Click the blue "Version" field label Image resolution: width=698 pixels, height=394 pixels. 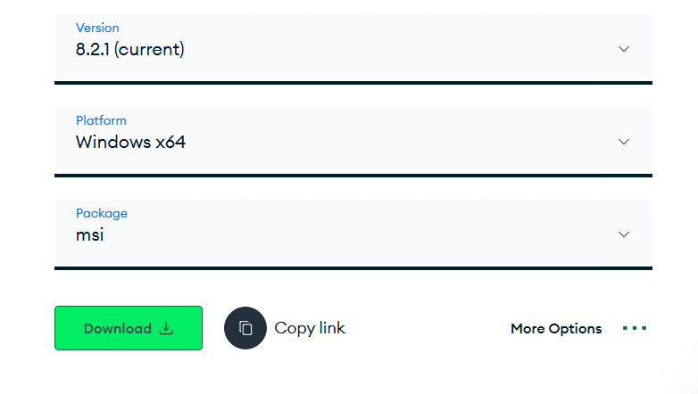coord(97,28)
